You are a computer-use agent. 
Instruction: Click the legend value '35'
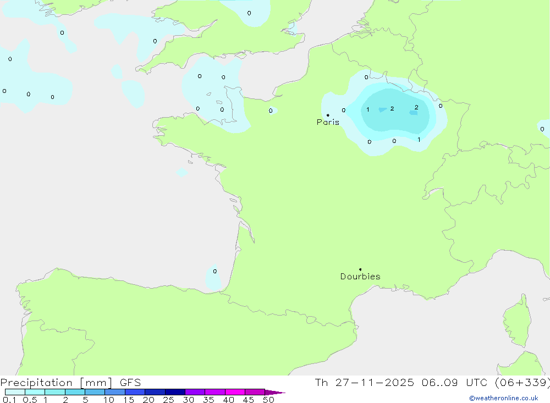point(208,400)
